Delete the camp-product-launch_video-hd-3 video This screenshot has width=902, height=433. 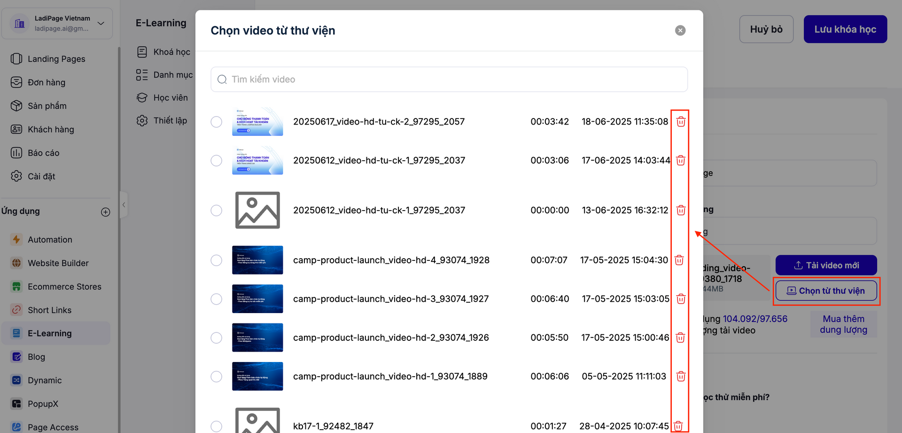680,299
